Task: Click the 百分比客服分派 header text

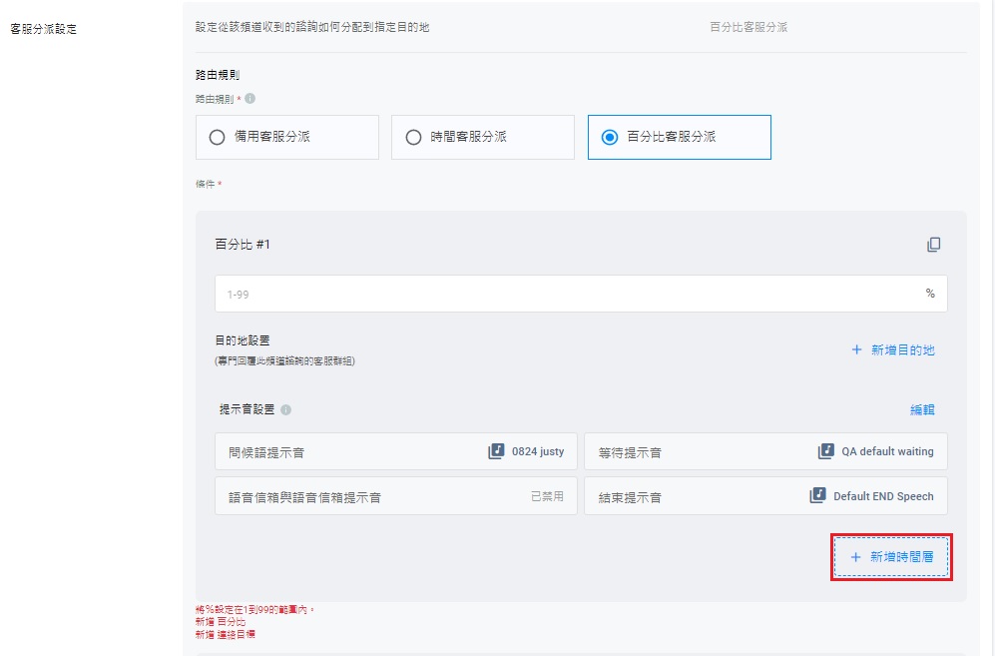Action: point(748,27)
